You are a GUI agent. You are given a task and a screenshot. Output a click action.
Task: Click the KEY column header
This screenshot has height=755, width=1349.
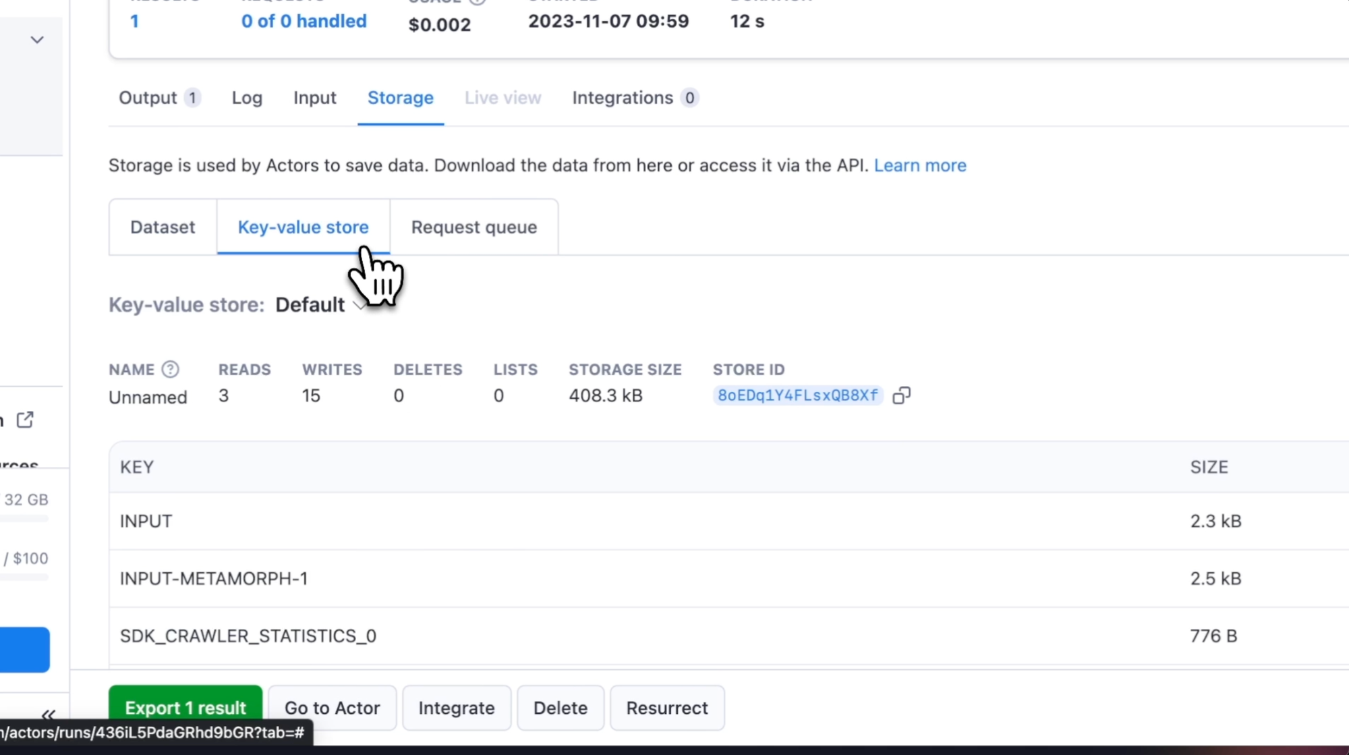137,467
